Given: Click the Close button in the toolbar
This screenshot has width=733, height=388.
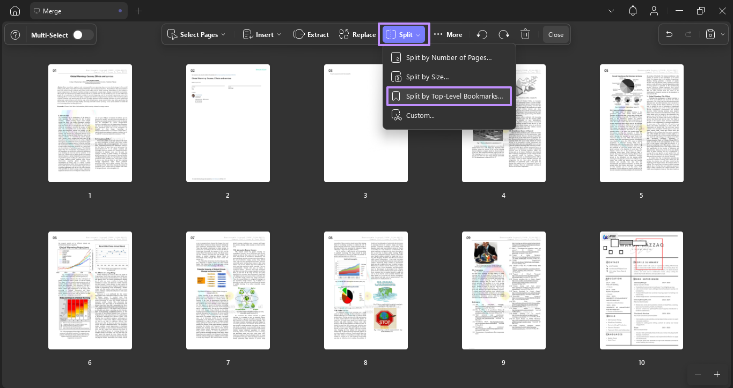Looking at the screenshot, I should coord(555,34).
